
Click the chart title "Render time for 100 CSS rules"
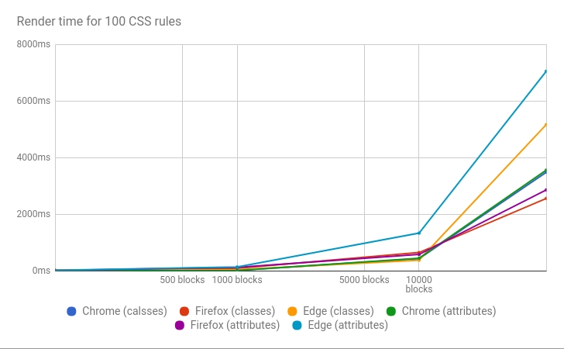click(x=99, y=21)
